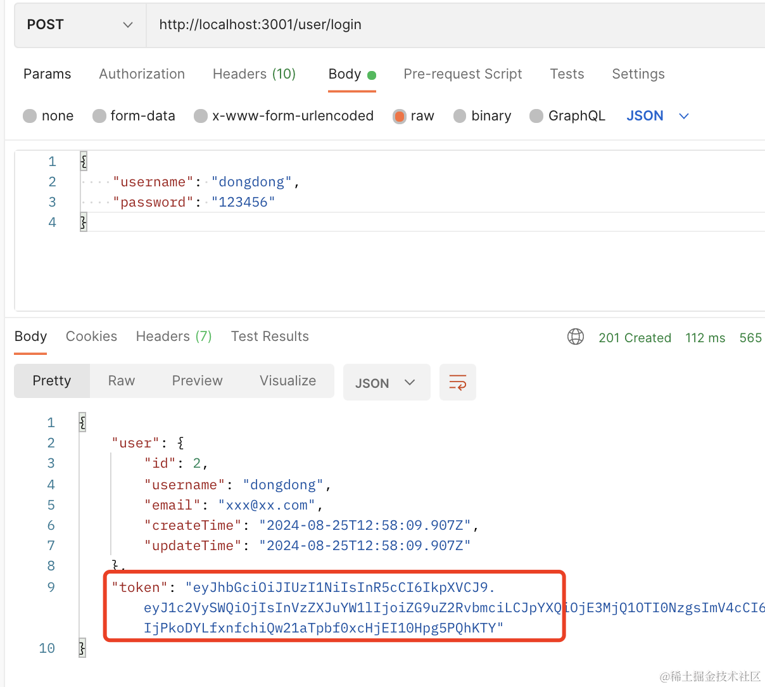The image size is (765, 687).
Task: Open the response format JSON dropdown
Action: coord(386,383)
